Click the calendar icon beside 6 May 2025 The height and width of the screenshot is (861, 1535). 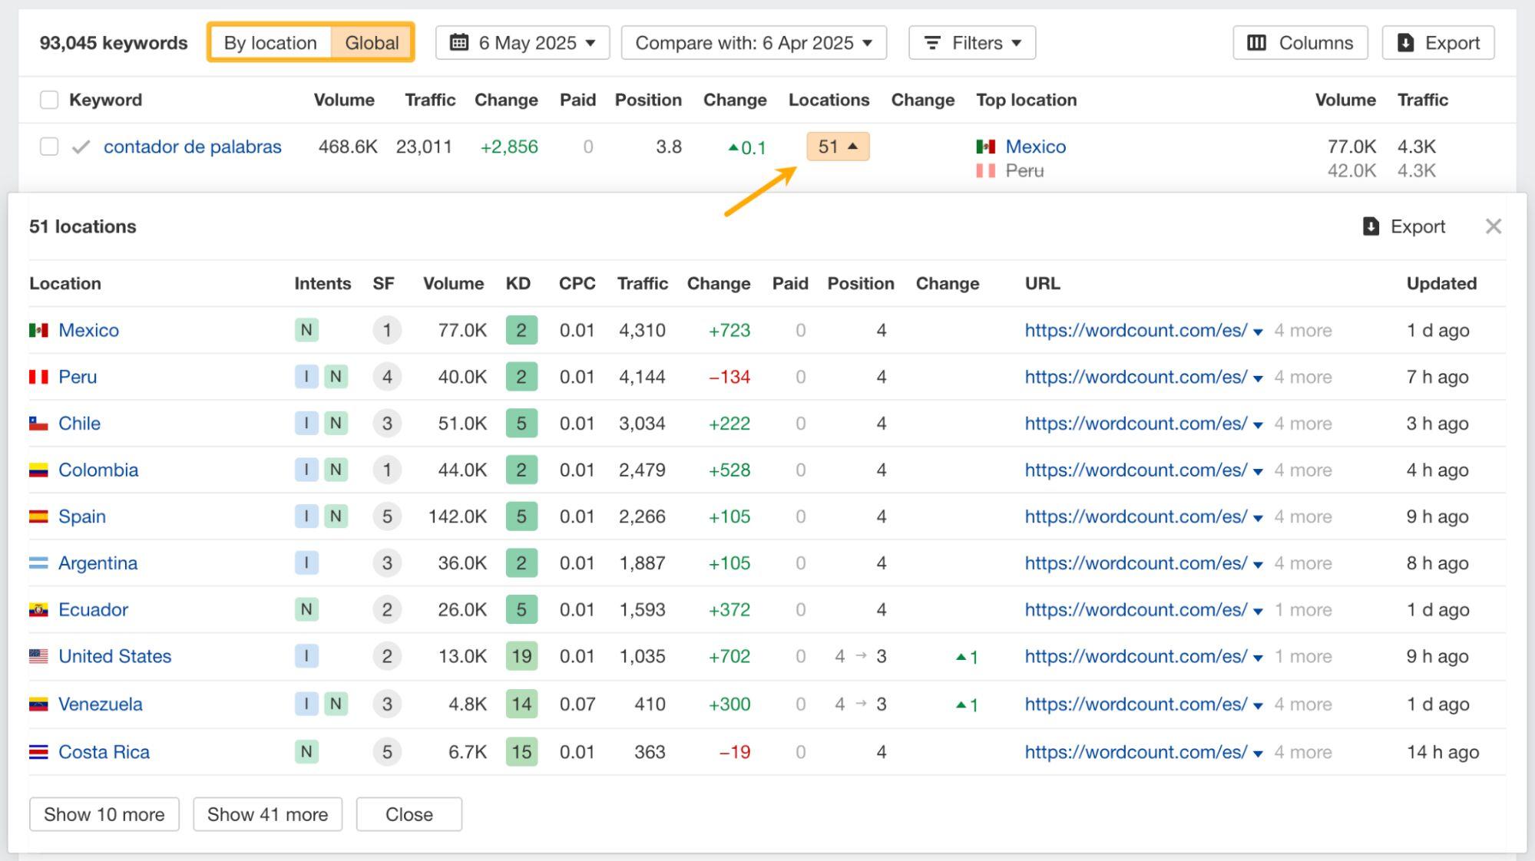click(x=459, y=43)
